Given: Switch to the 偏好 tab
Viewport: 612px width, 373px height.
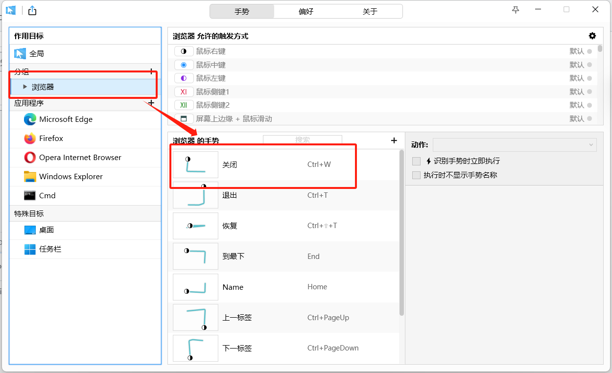Looking at the screenshot, I should (x=306, y=11).
